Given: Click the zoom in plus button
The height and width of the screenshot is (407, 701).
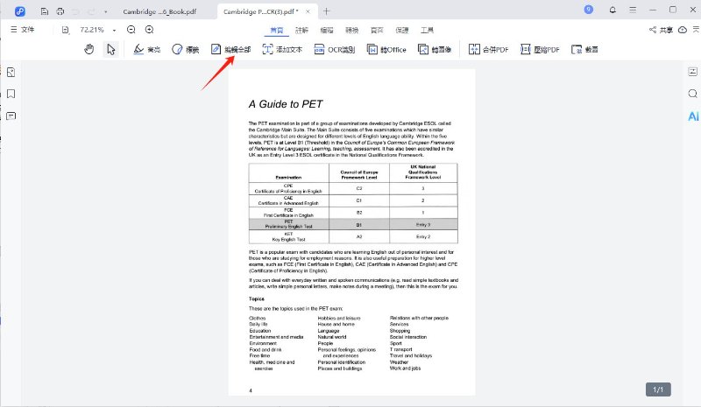Looking at the screenshot, I should [150, 29].
